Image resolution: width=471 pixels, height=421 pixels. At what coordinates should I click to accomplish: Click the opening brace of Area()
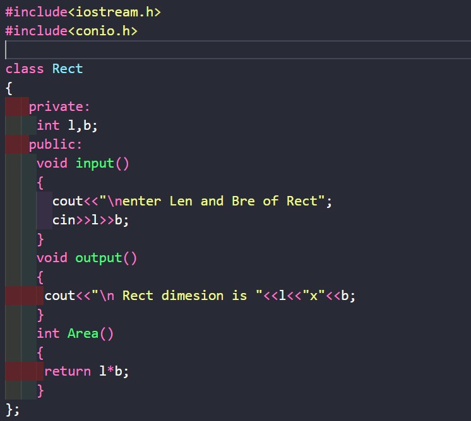pyautogui.click(x=40, y=353)
